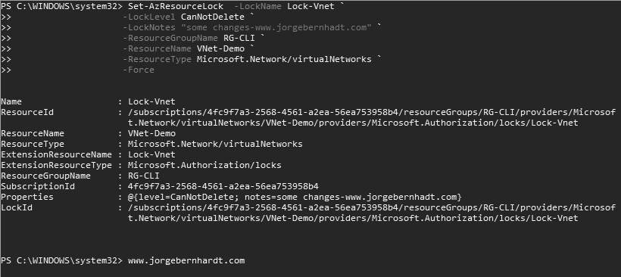Viewport: 621px width, 277px height.
Task: Click the -LockName parameter
Action: pos(257,6)
